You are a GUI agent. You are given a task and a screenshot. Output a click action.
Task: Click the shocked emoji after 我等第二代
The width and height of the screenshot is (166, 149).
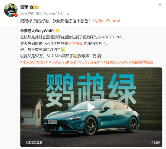tap(99, 56)
